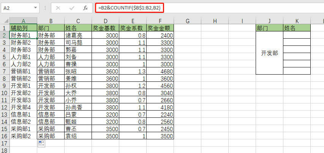Select cell containing 开发部4

click(23, 107)
